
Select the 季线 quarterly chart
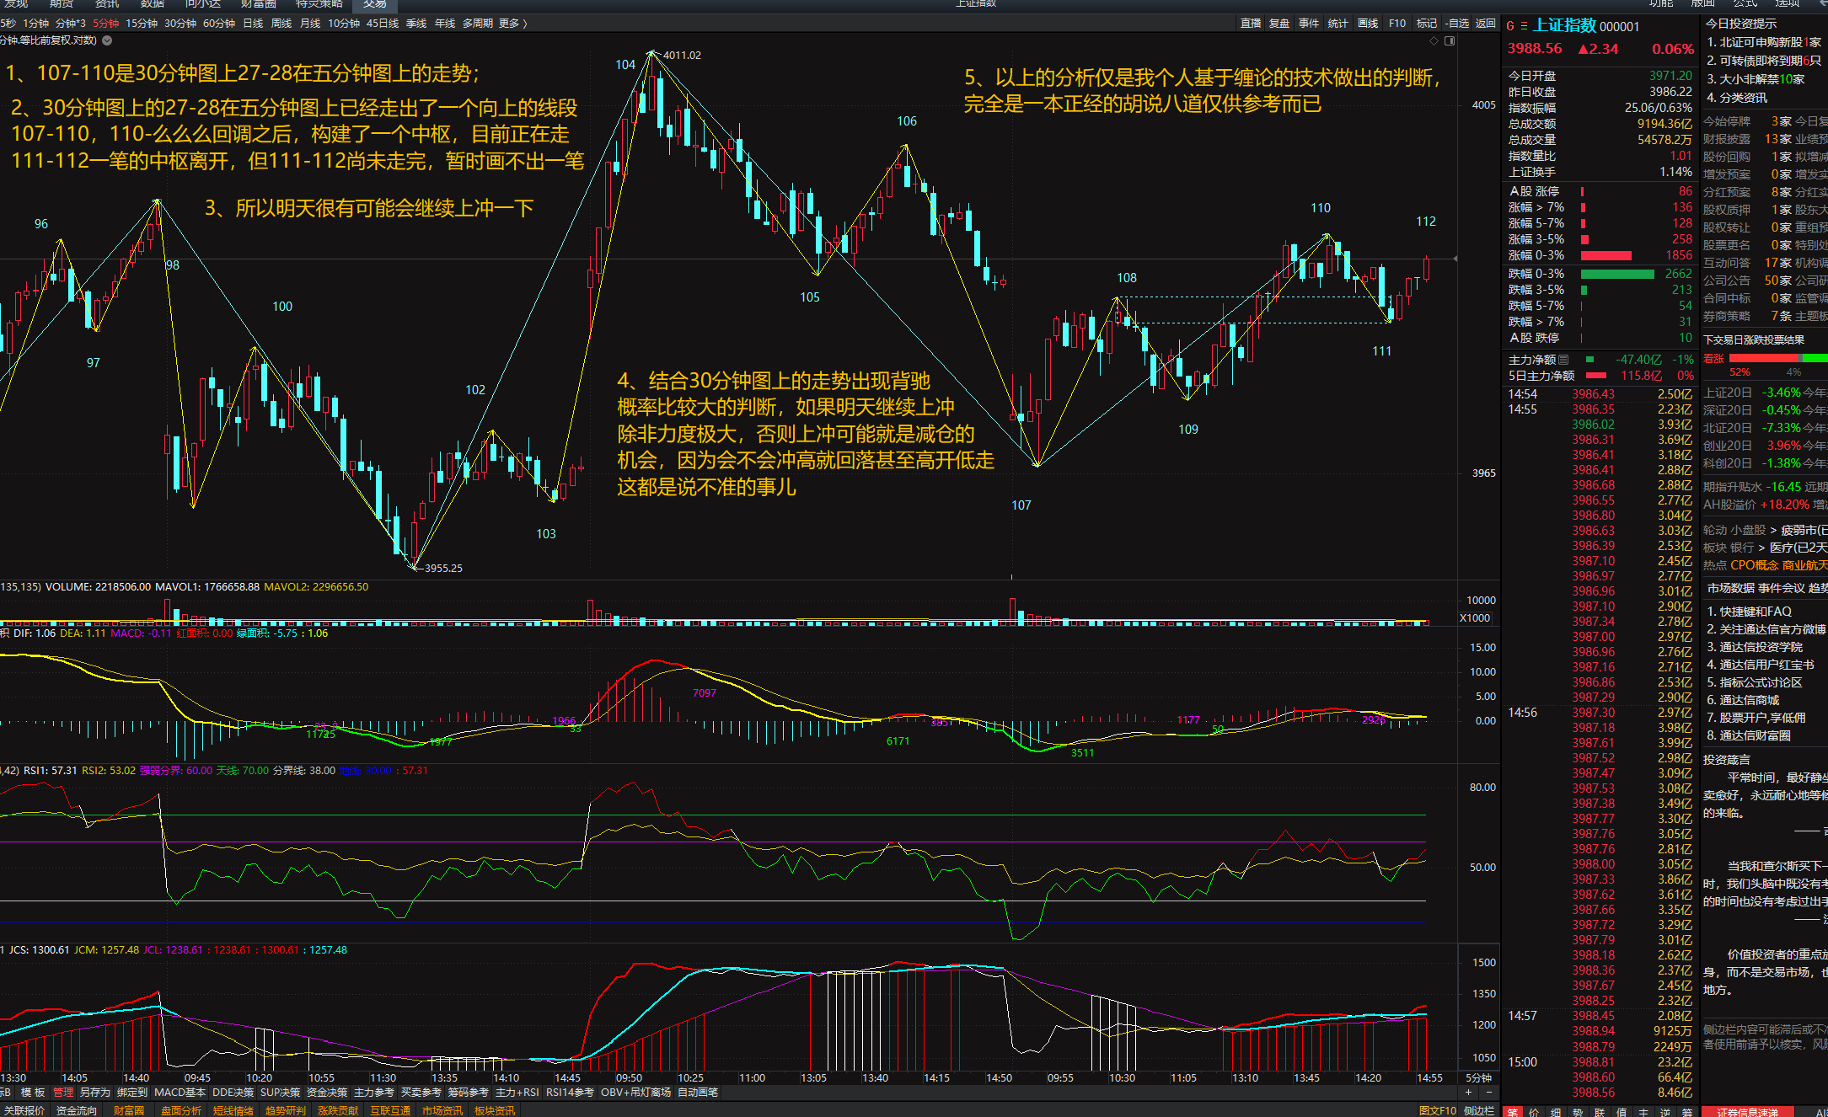click(416, 24)
